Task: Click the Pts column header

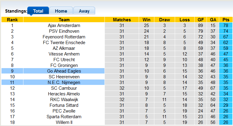Action: point(226,20)
